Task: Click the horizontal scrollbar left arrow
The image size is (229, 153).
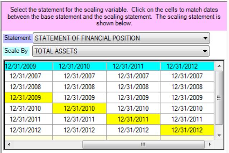Action: 9,144
